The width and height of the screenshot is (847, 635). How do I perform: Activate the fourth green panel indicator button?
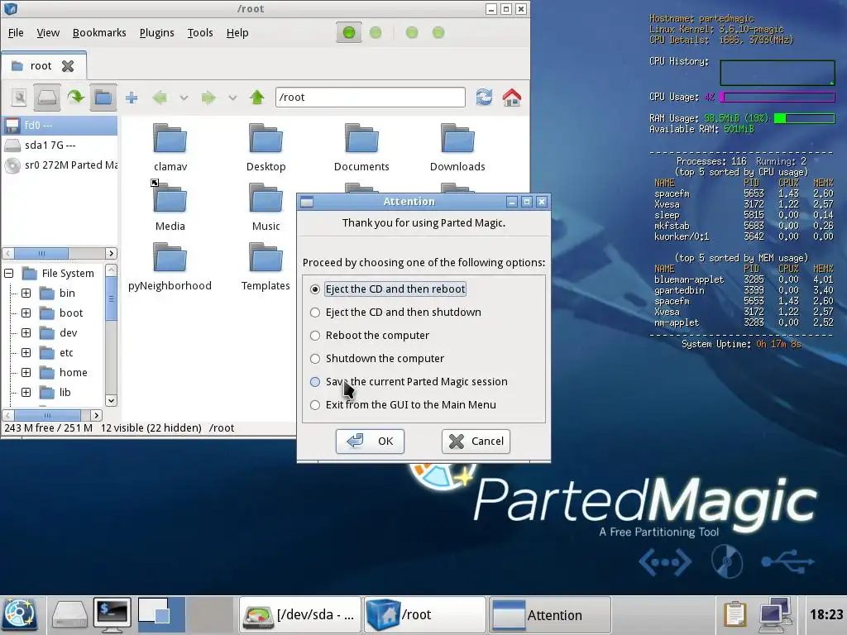click(438, 33)
